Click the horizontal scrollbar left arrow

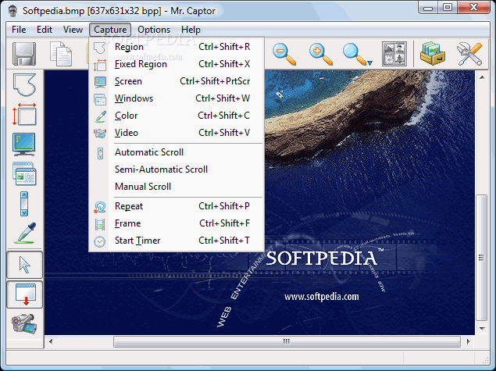point(51,341)
